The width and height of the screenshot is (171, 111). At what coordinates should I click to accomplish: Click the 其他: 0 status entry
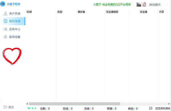point(133,108)
